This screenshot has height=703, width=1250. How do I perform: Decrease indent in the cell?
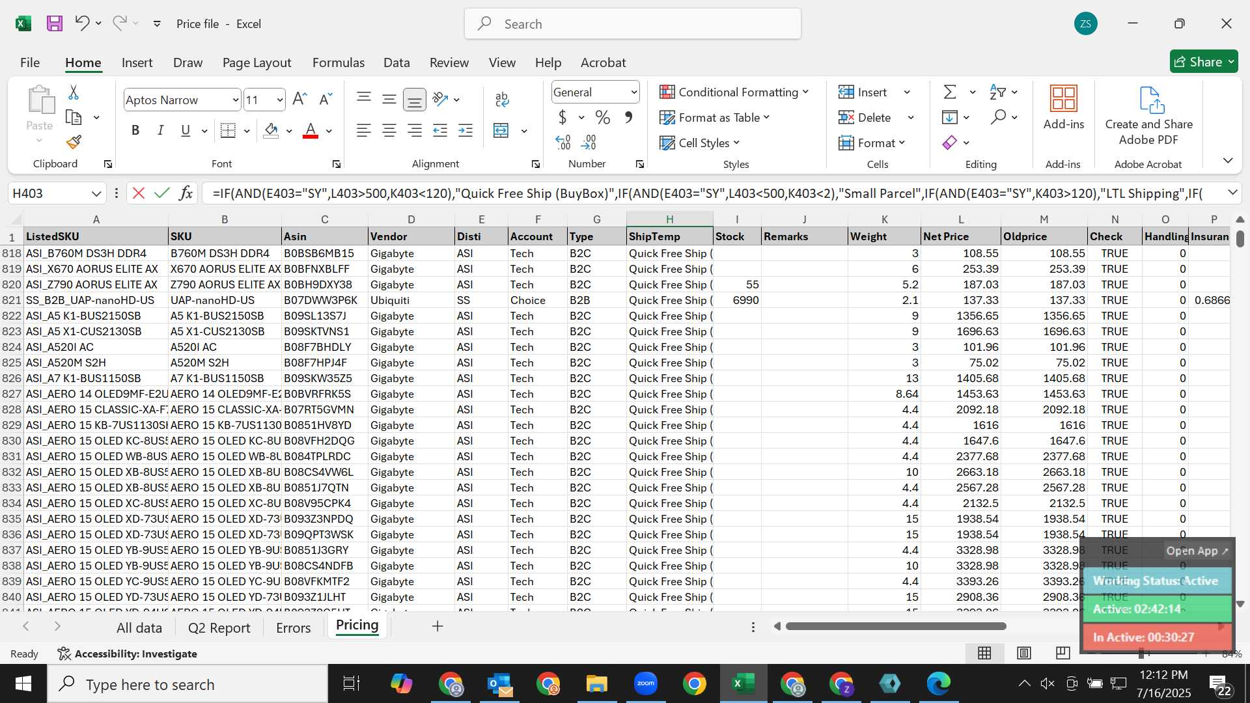pyautogui.click(x=440, y=131)
